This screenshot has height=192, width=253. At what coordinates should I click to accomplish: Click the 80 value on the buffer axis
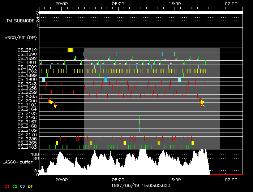pyautogui.click(x=36, y=159)
